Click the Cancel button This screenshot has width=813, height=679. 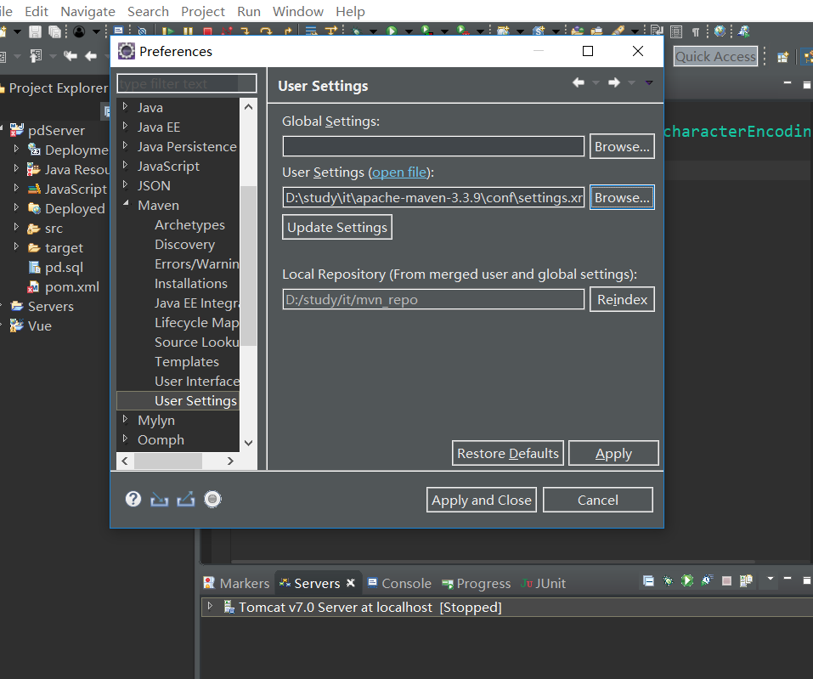(597, 500)
